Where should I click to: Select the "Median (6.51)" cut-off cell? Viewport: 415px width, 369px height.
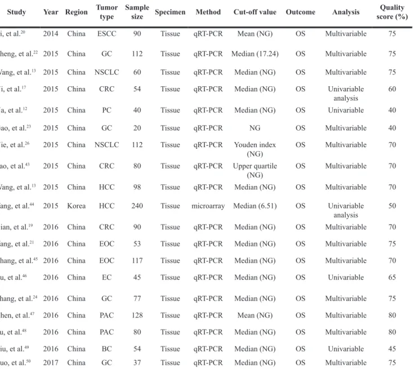[255, 206]
